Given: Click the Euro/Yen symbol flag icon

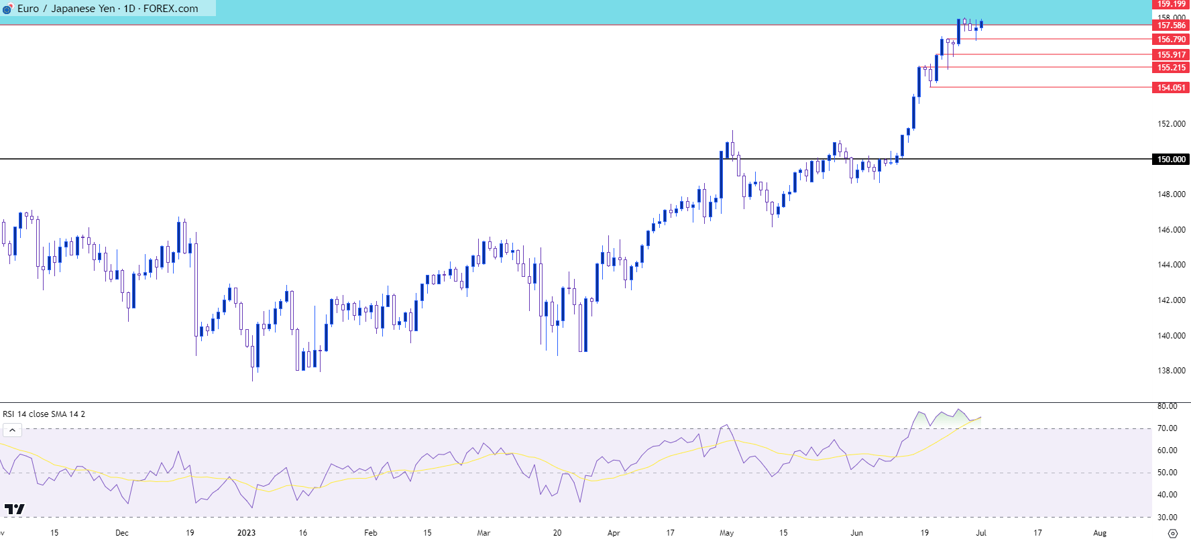Looking at the screenshot, I should coord(7,9).
